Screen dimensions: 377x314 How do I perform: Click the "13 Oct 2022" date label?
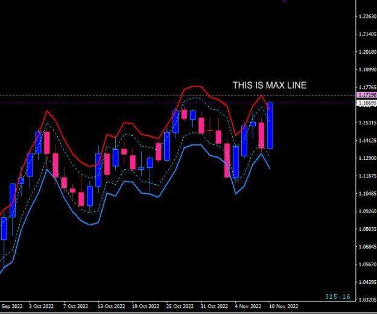(111, 306)
